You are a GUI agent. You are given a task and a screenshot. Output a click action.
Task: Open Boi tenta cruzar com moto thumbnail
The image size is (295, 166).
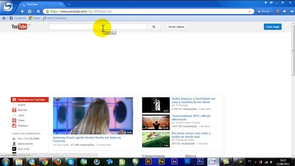click(156, 140)
